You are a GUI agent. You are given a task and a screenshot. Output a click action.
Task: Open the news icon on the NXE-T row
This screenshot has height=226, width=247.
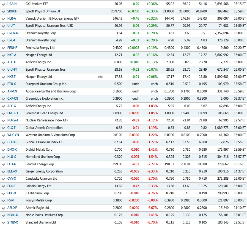point(100,77)
